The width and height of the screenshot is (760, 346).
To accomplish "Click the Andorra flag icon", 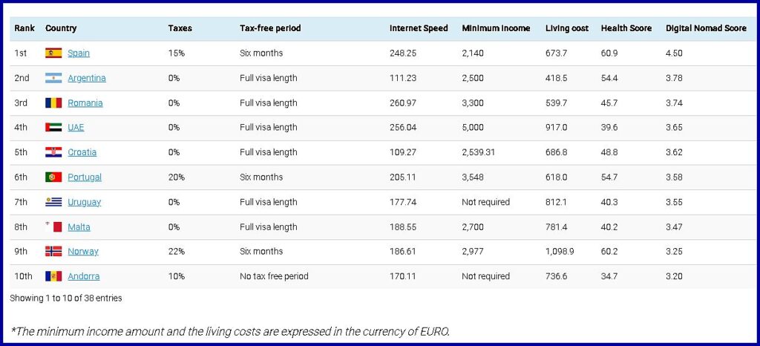I will (53, 276).
